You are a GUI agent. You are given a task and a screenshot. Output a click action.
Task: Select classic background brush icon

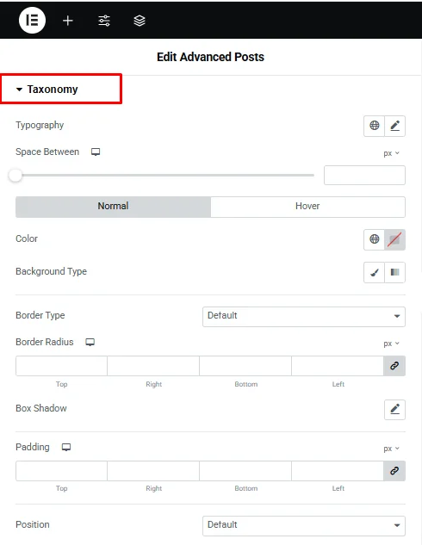pos(374,272)
